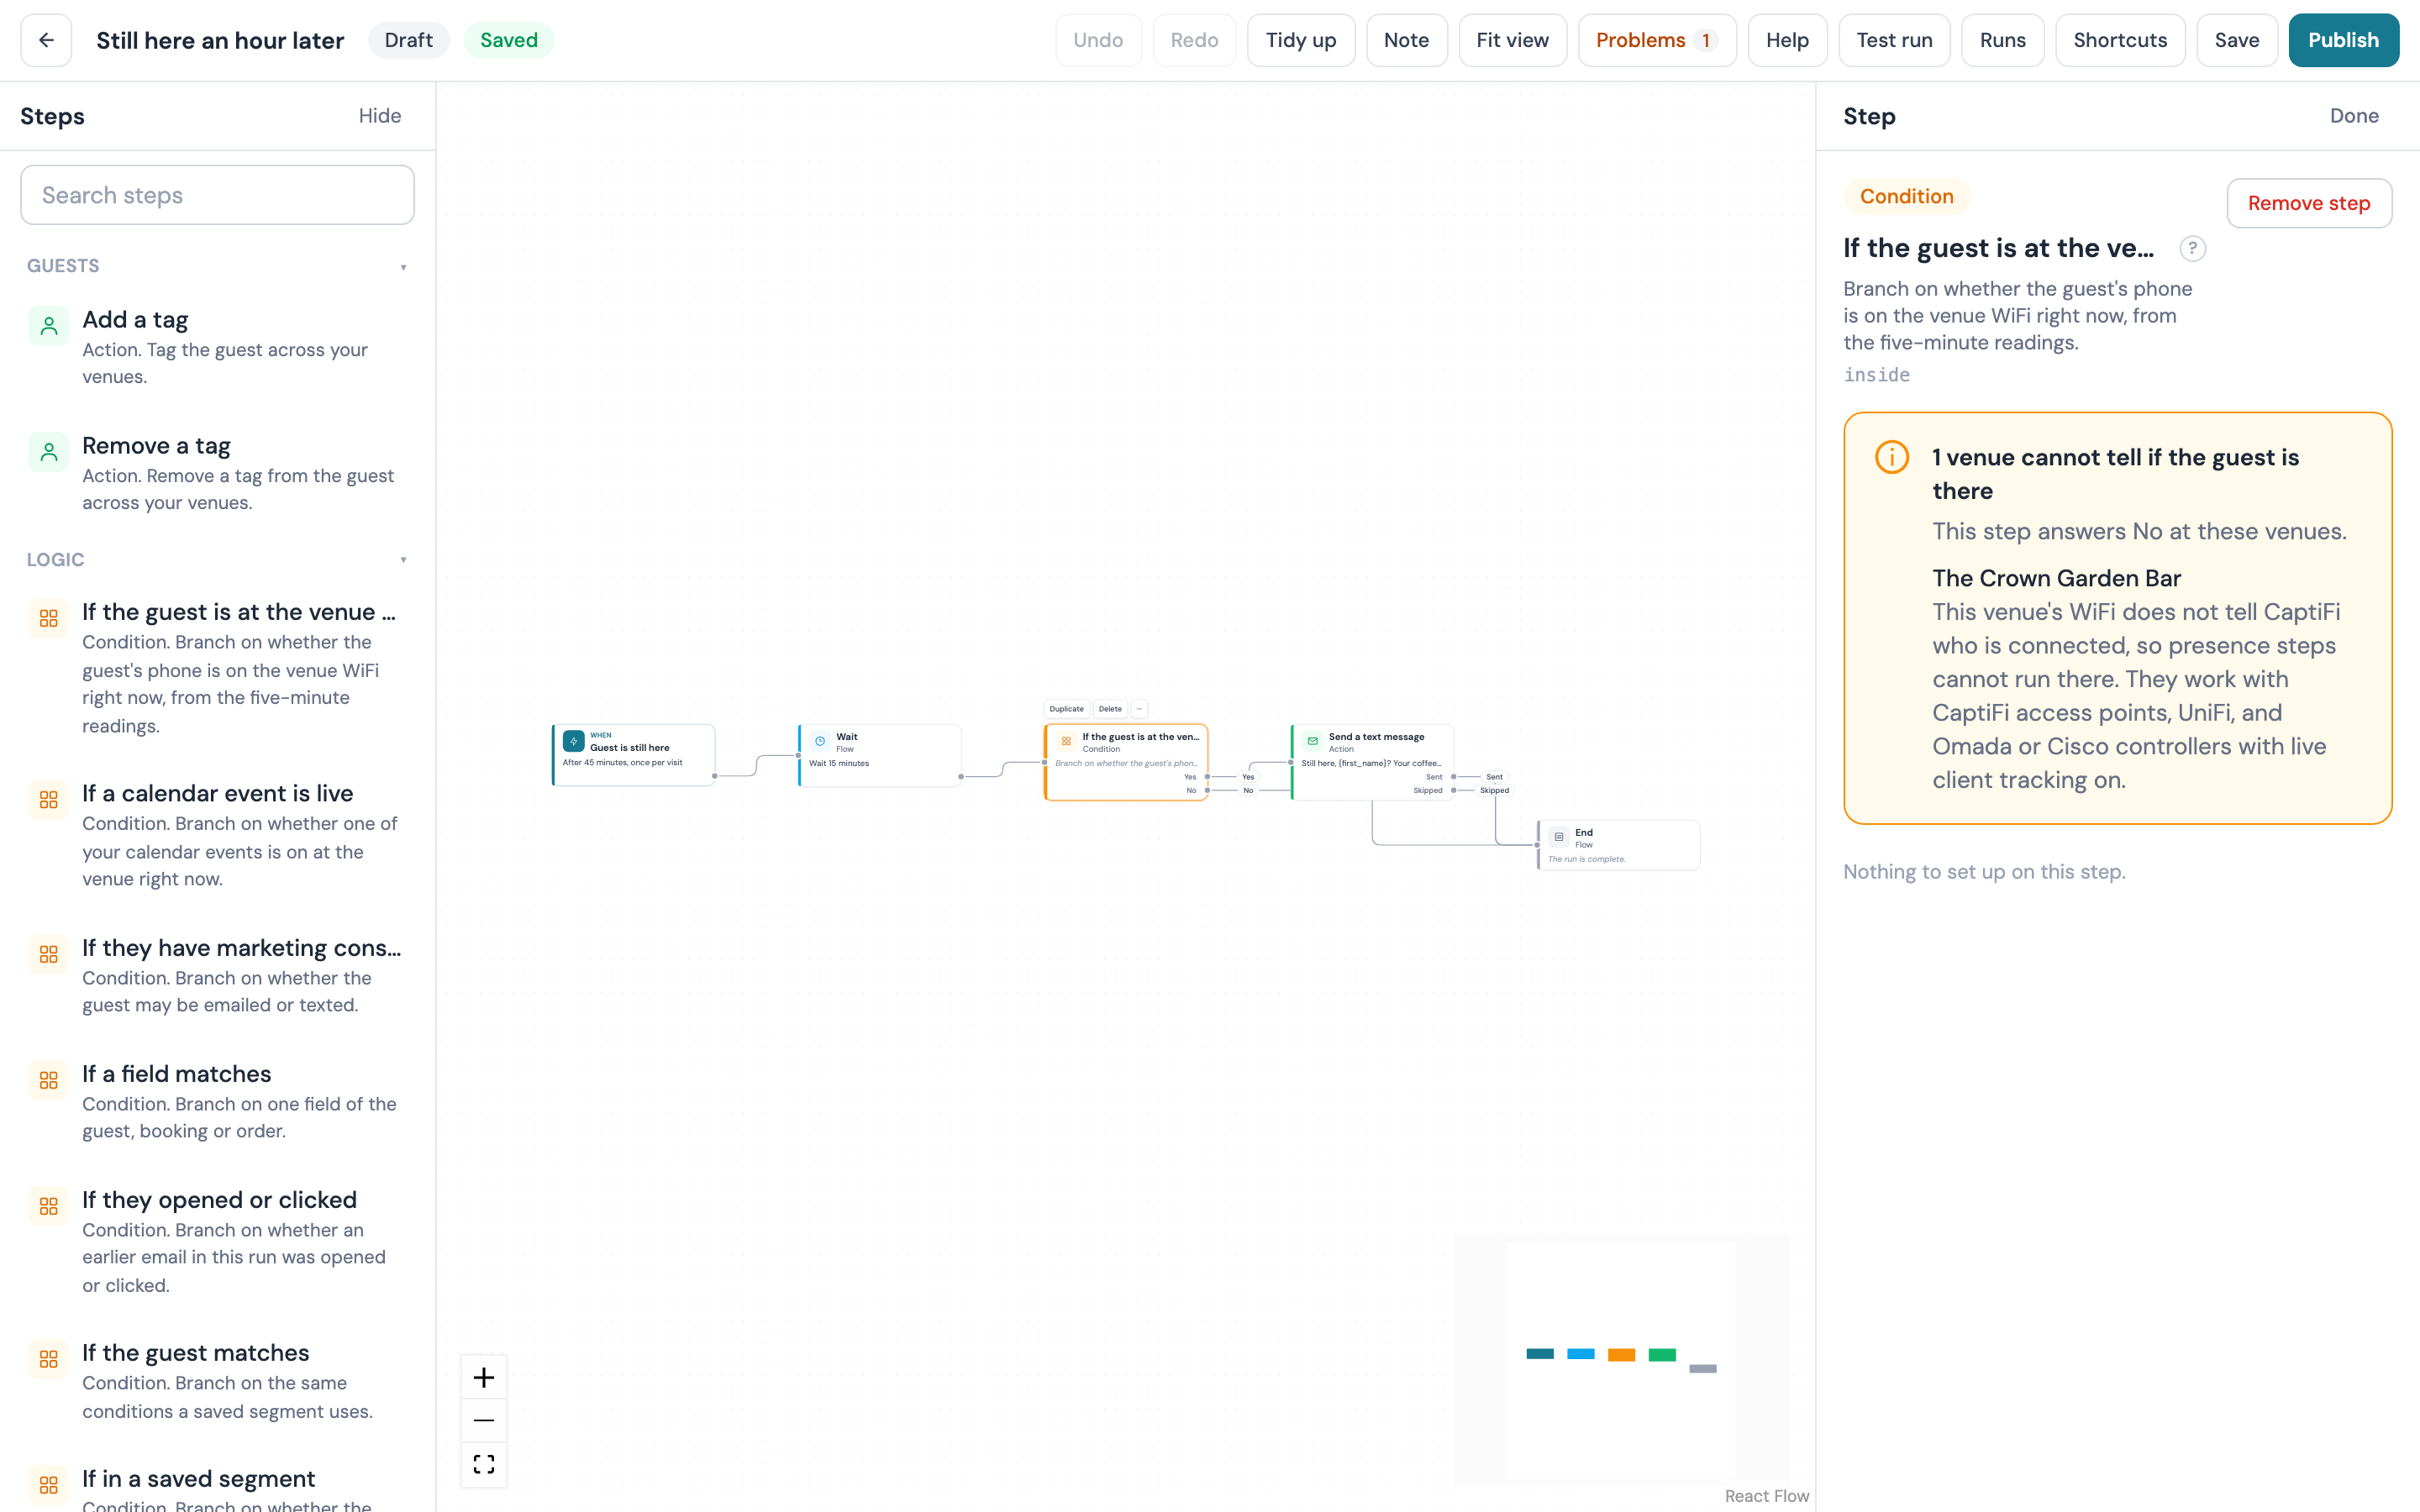Screen dimensions: 2420x1512
Task: Zoom in with the plus control
Action: point(484,1378)
